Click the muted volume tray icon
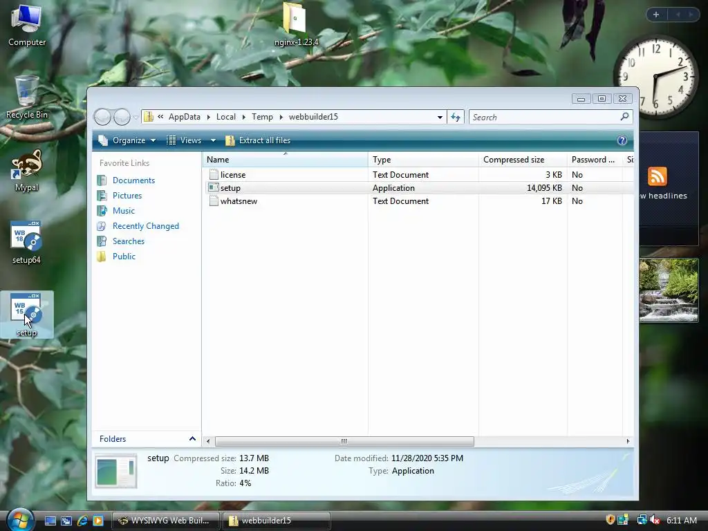Screen dimensions: 708x531 [655, 520]
